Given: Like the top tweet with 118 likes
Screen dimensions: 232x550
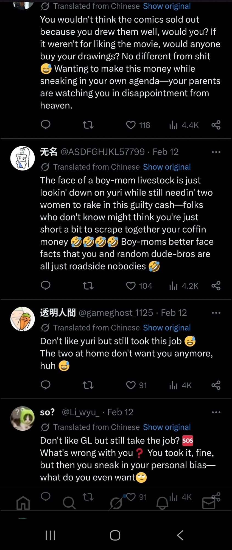Looking at the screenshot, I should coord(131,125).
